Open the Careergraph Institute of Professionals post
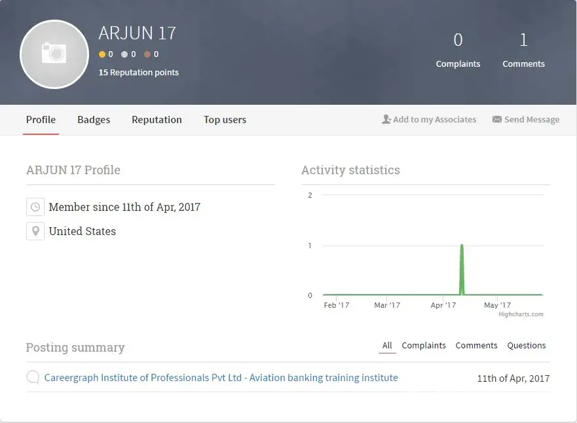577x423 pixels. [221, 378]
